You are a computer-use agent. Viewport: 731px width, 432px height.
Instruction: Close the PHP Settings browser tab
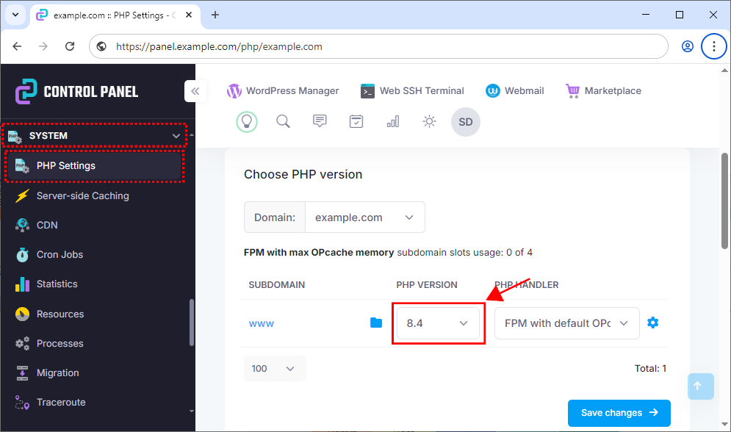(x=189, y=15)
